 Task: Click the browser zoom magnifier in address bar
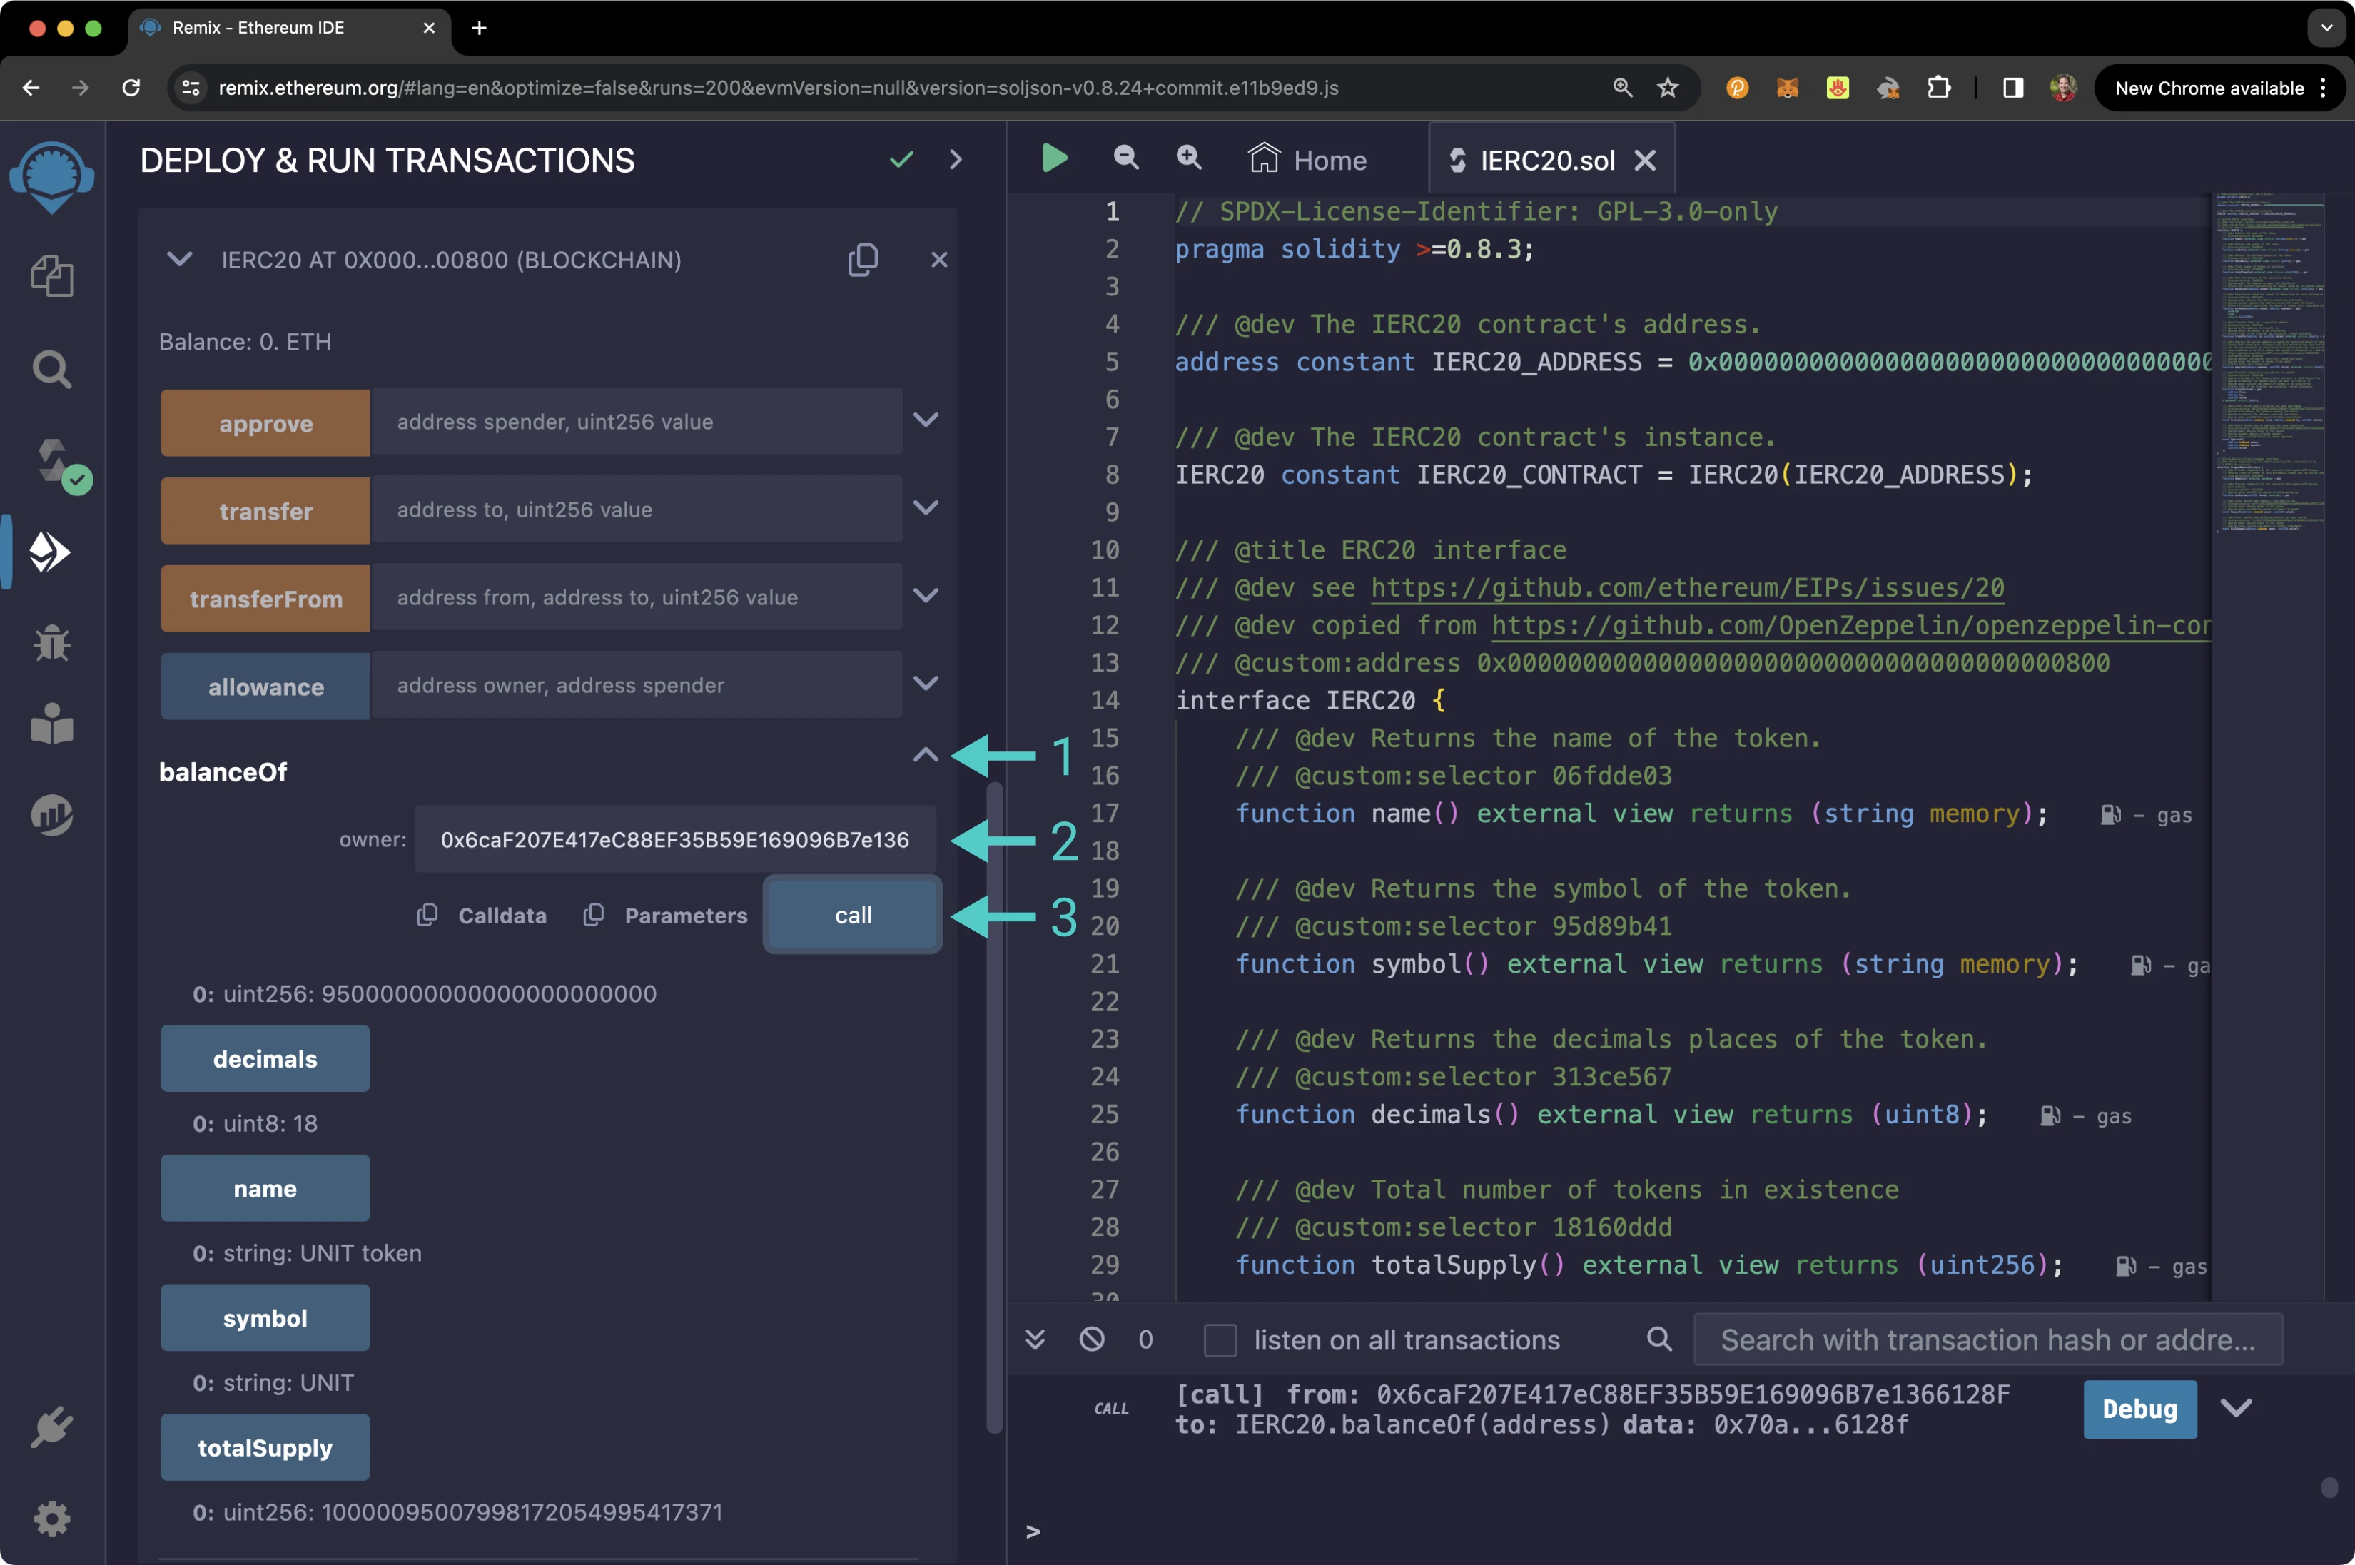coord(1623,88)
